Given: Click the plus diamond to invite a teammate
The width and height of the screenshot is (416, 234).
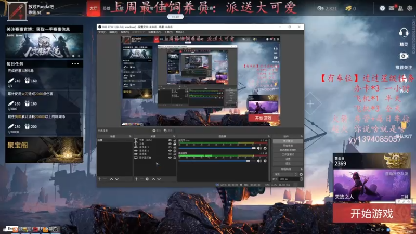Looking at the screenshot, I should pyautogui.click(x=310, y=103).
